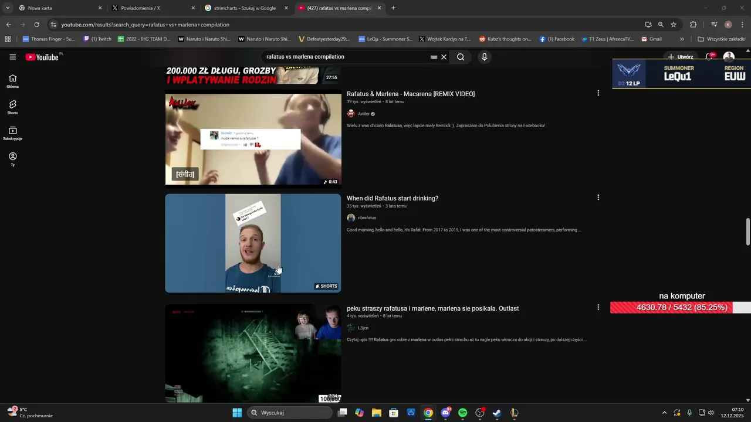Open the Windows Start button

(x=237, y=413)
